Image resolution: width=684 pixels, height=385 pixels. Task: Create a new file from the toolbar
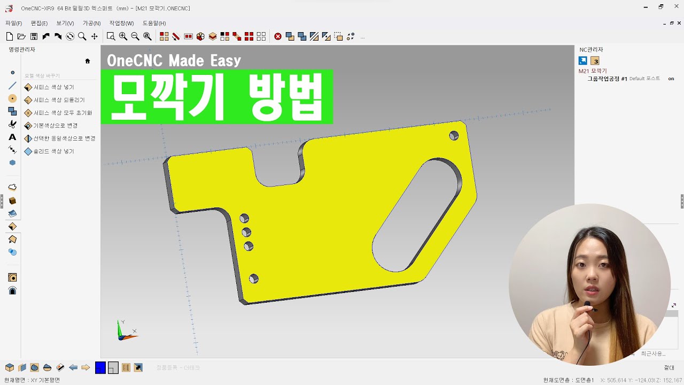coord(10,36)
